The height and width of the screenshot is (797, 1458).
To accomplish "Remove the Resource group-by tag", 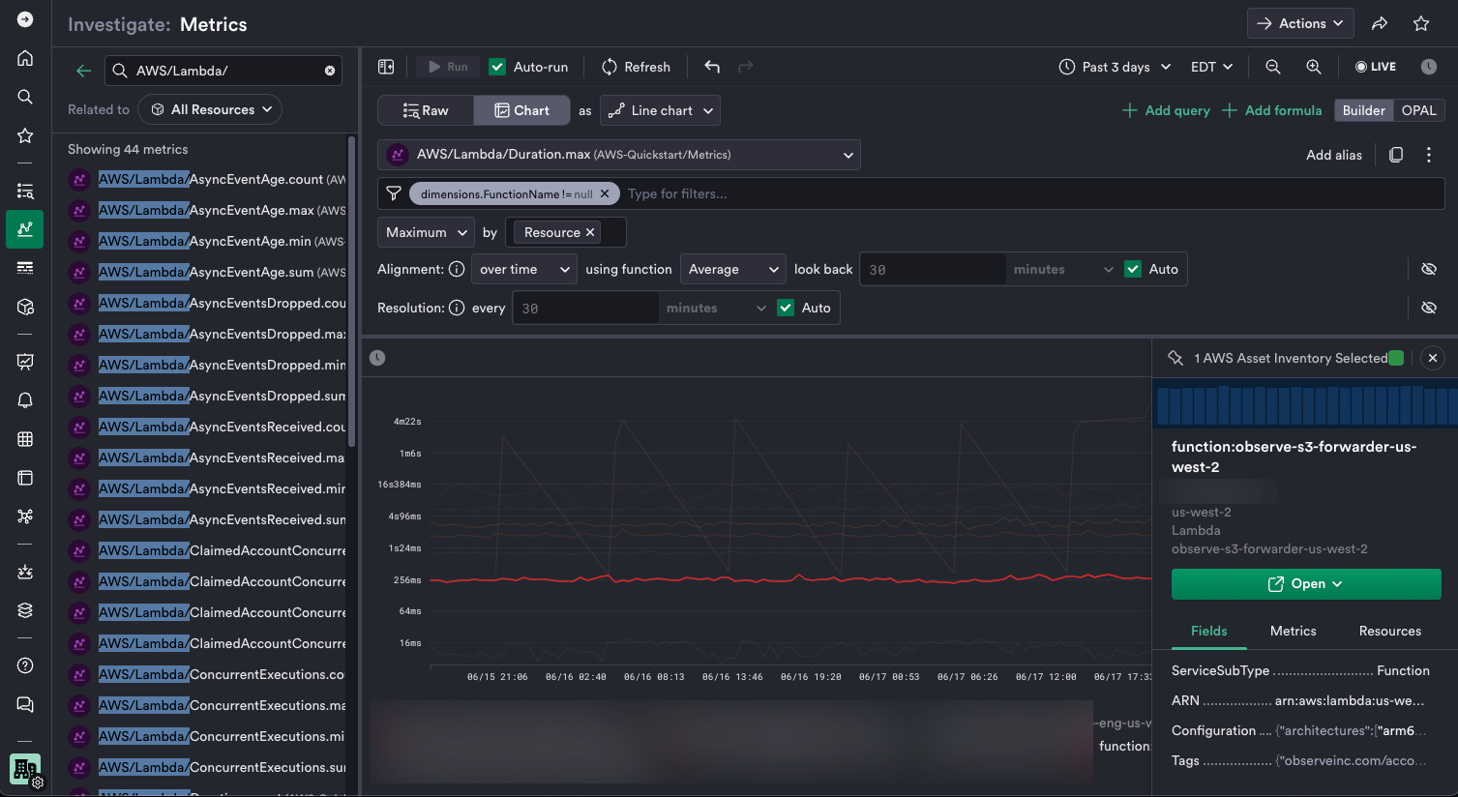I will (x=590, y=232).
